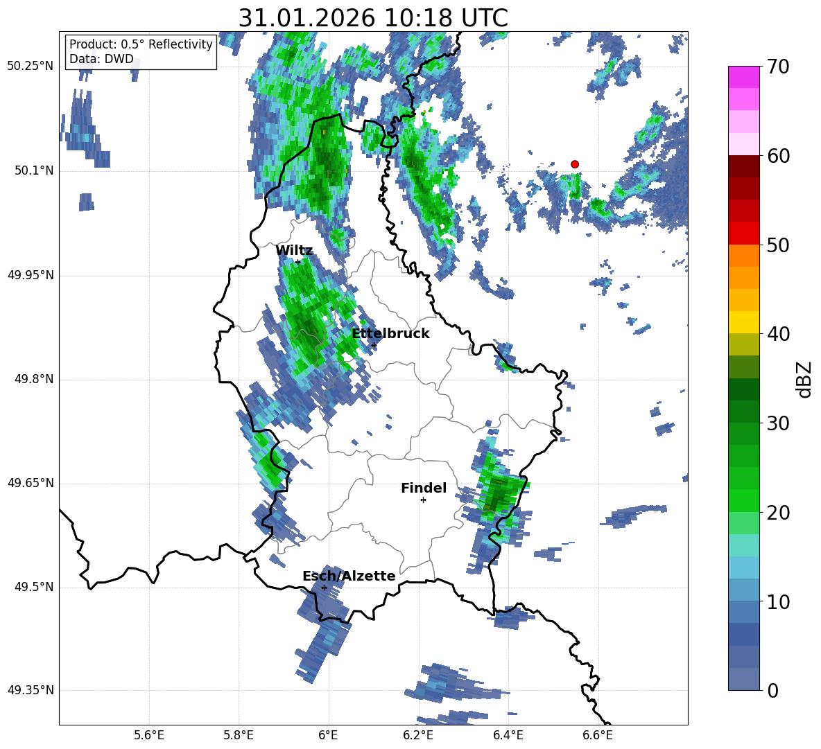Pick the dark maroon colorbar band below 60
Viewport: 821px width, 749px height.
pyautogui.click(x=743, y=166)
